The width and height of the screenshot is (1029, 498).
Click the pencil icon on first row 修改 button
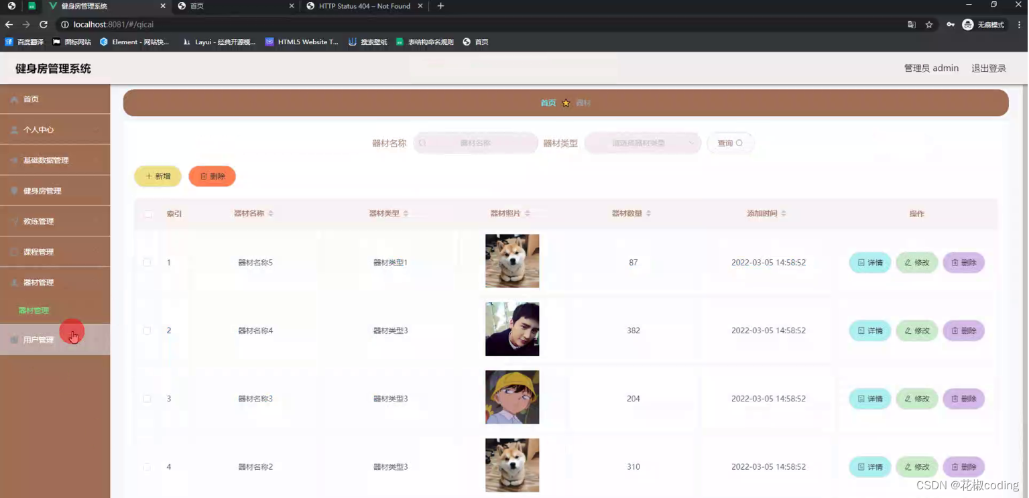click(x=907, y=263)
